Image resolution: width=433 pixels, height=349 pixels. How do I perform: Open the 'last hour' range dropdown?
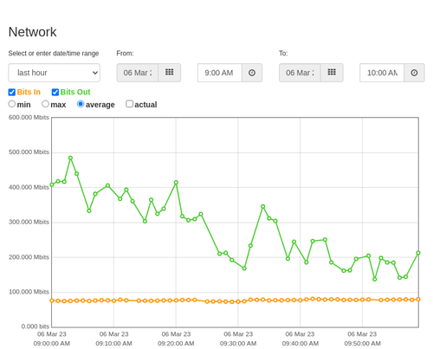55,73
